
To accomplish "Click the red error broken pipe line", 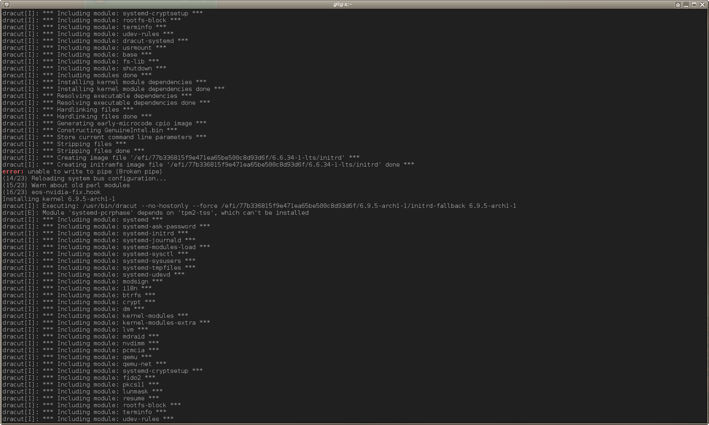I will pos(82,171).
